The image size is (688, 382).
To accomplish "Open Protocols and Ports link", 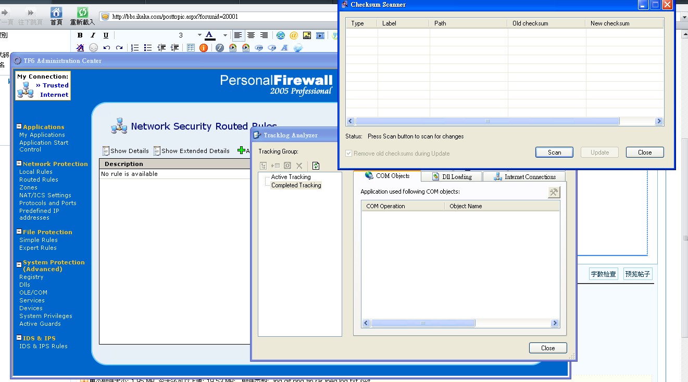I will tap(48, 203).
